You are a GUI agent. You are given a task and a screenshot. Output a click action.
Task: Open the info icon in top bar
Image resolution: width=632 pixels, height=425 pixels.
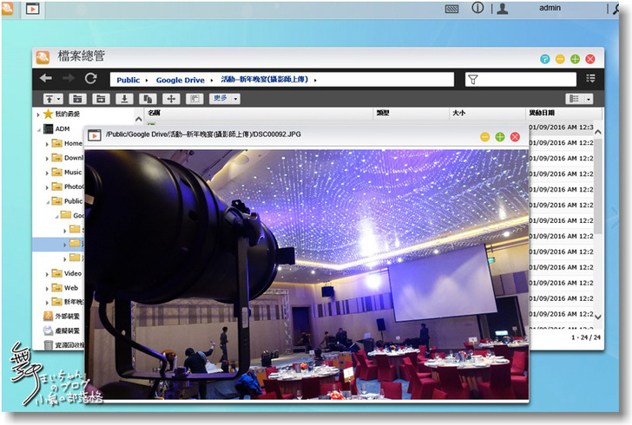click(477, 8)
